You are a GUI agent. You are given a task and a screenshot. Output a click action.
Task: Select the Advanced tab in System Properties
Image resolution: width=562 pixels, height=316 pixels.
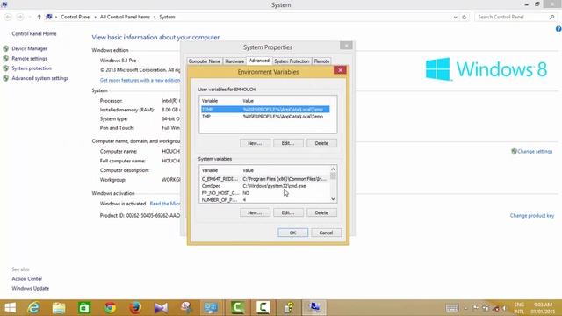(259, 61)
